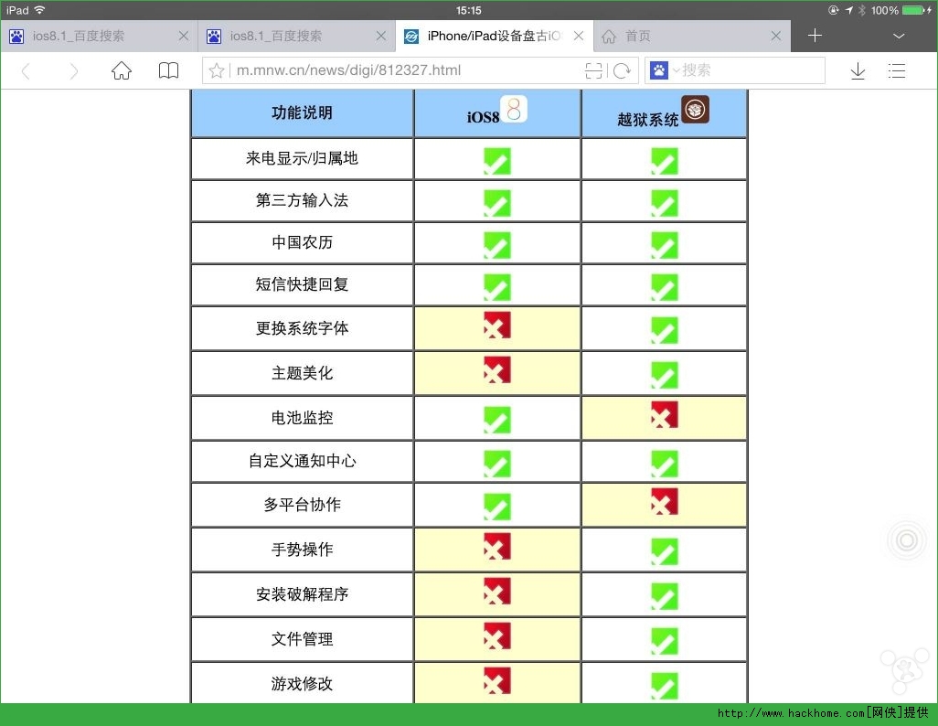938x726 pixels.
Task: Tap 越狱系统 red cross for 多平台协作
Action: (665, 502)
